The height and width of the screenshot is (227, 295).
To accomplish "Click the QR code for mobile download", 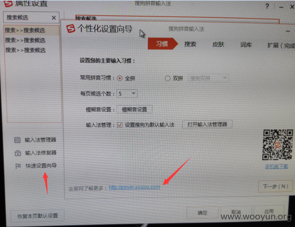I will (278, 144).
